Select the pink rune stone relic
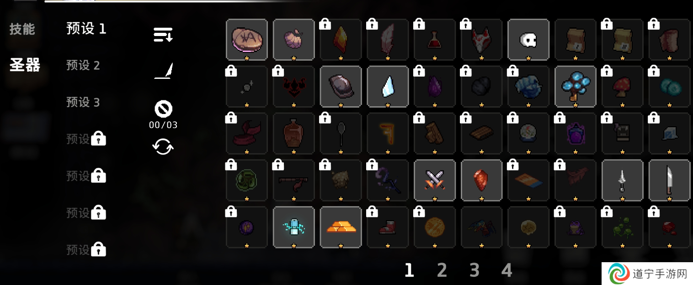Screen dimensions: 693x285 [x=247, y=40]
